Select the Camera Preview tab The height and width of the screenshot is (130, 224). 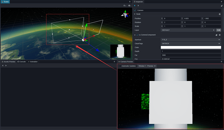(x=126, y=62)
